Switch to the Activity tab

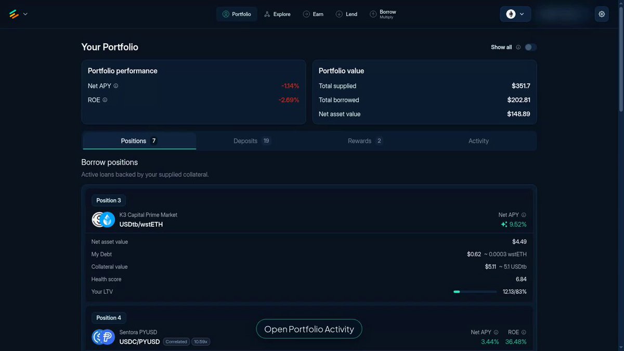[478, 141]
